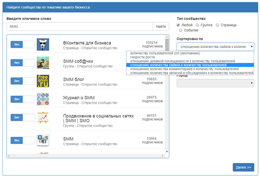The width and height of the screenshot is (260, 177).
Task: Toggle the Вкл switch for SMM блог
Action: (x=23, y=81)
